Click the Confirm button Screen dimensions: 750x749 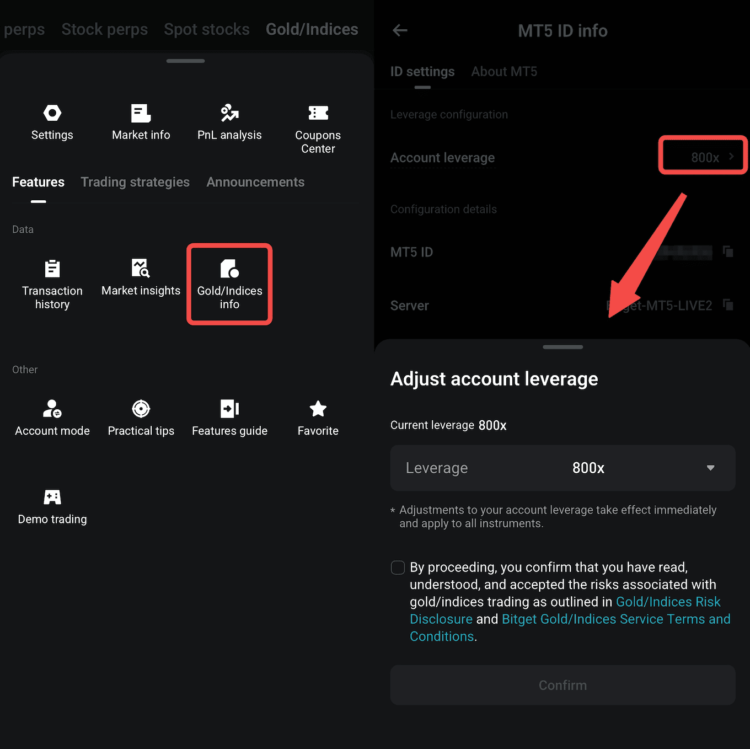point(563,685)
